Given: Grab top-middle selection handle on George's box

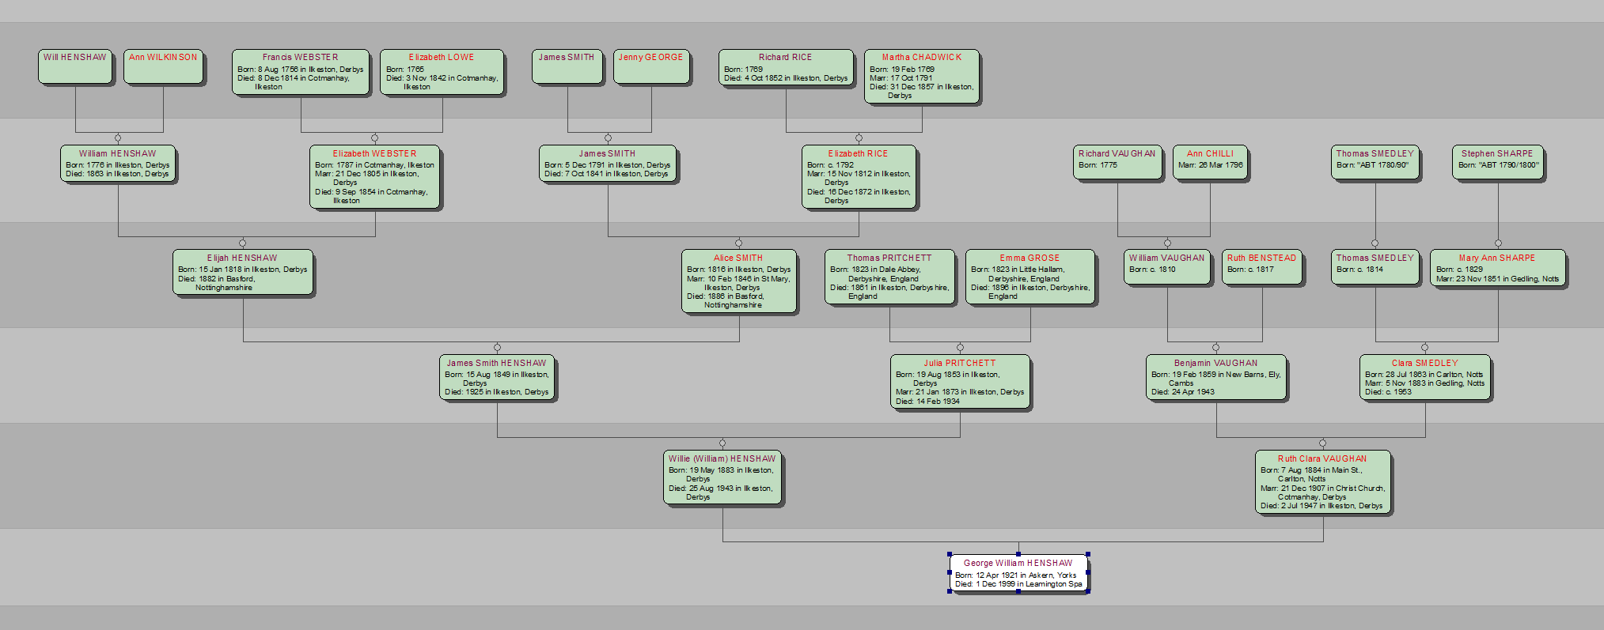Looking at the screenshot, I should [x=1018, y=554].
